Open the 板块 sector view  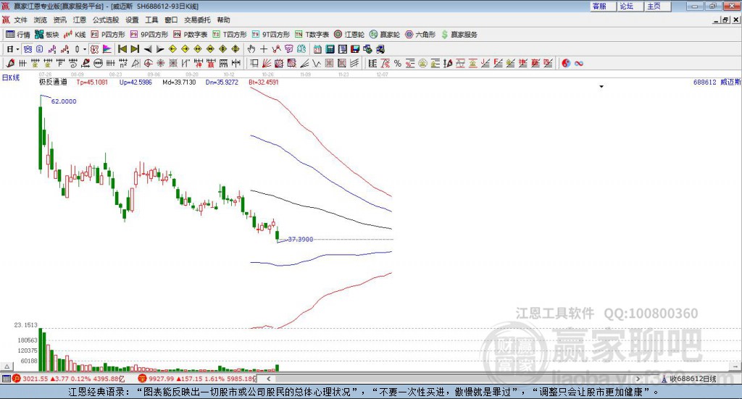pyautogui.click(x=46, y=35)
